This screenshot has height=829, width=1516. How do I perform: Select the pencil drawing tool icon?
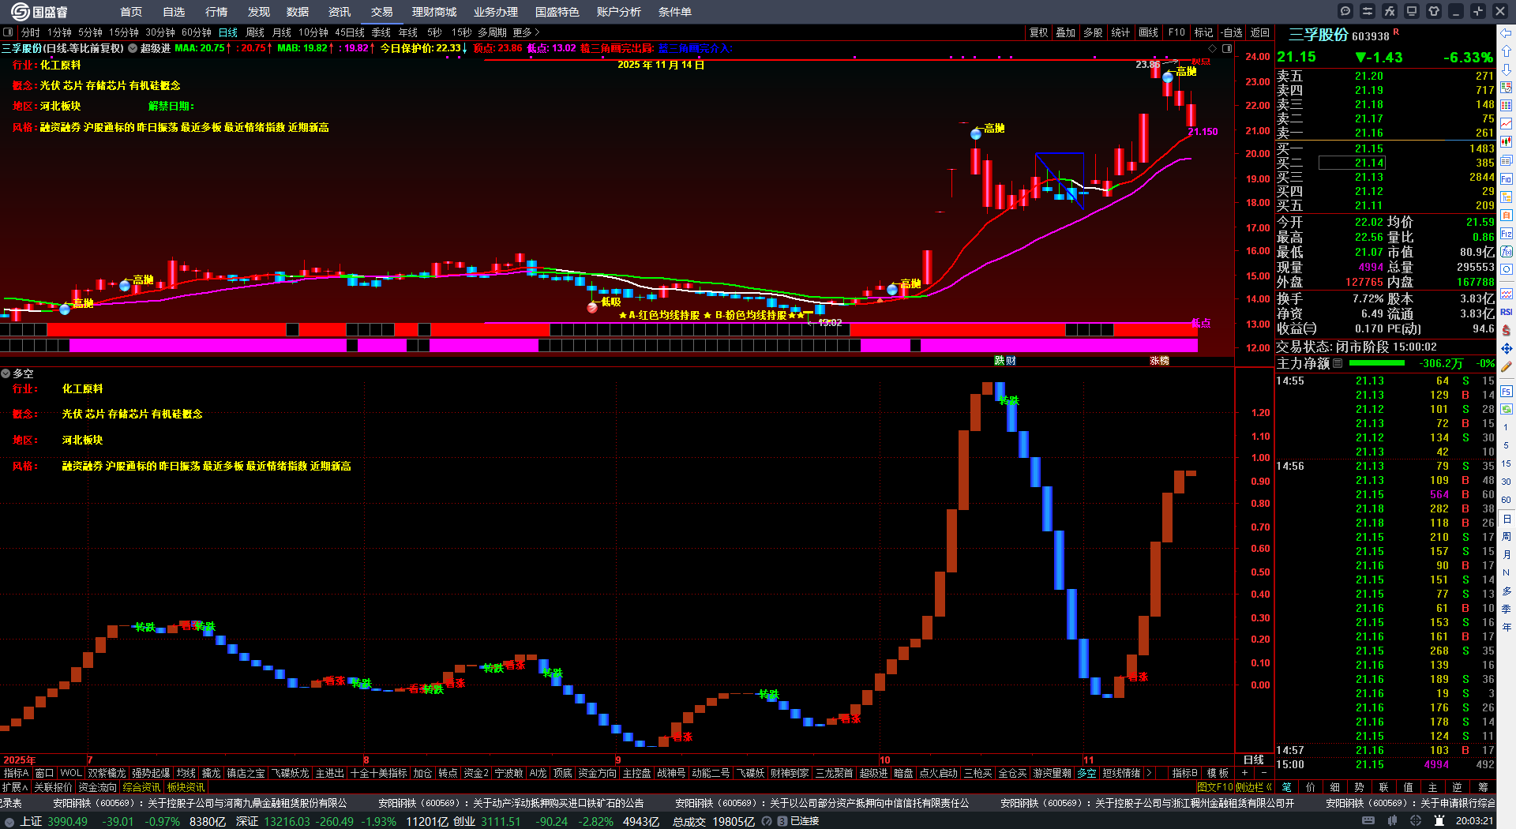[x=1507, y=367]
